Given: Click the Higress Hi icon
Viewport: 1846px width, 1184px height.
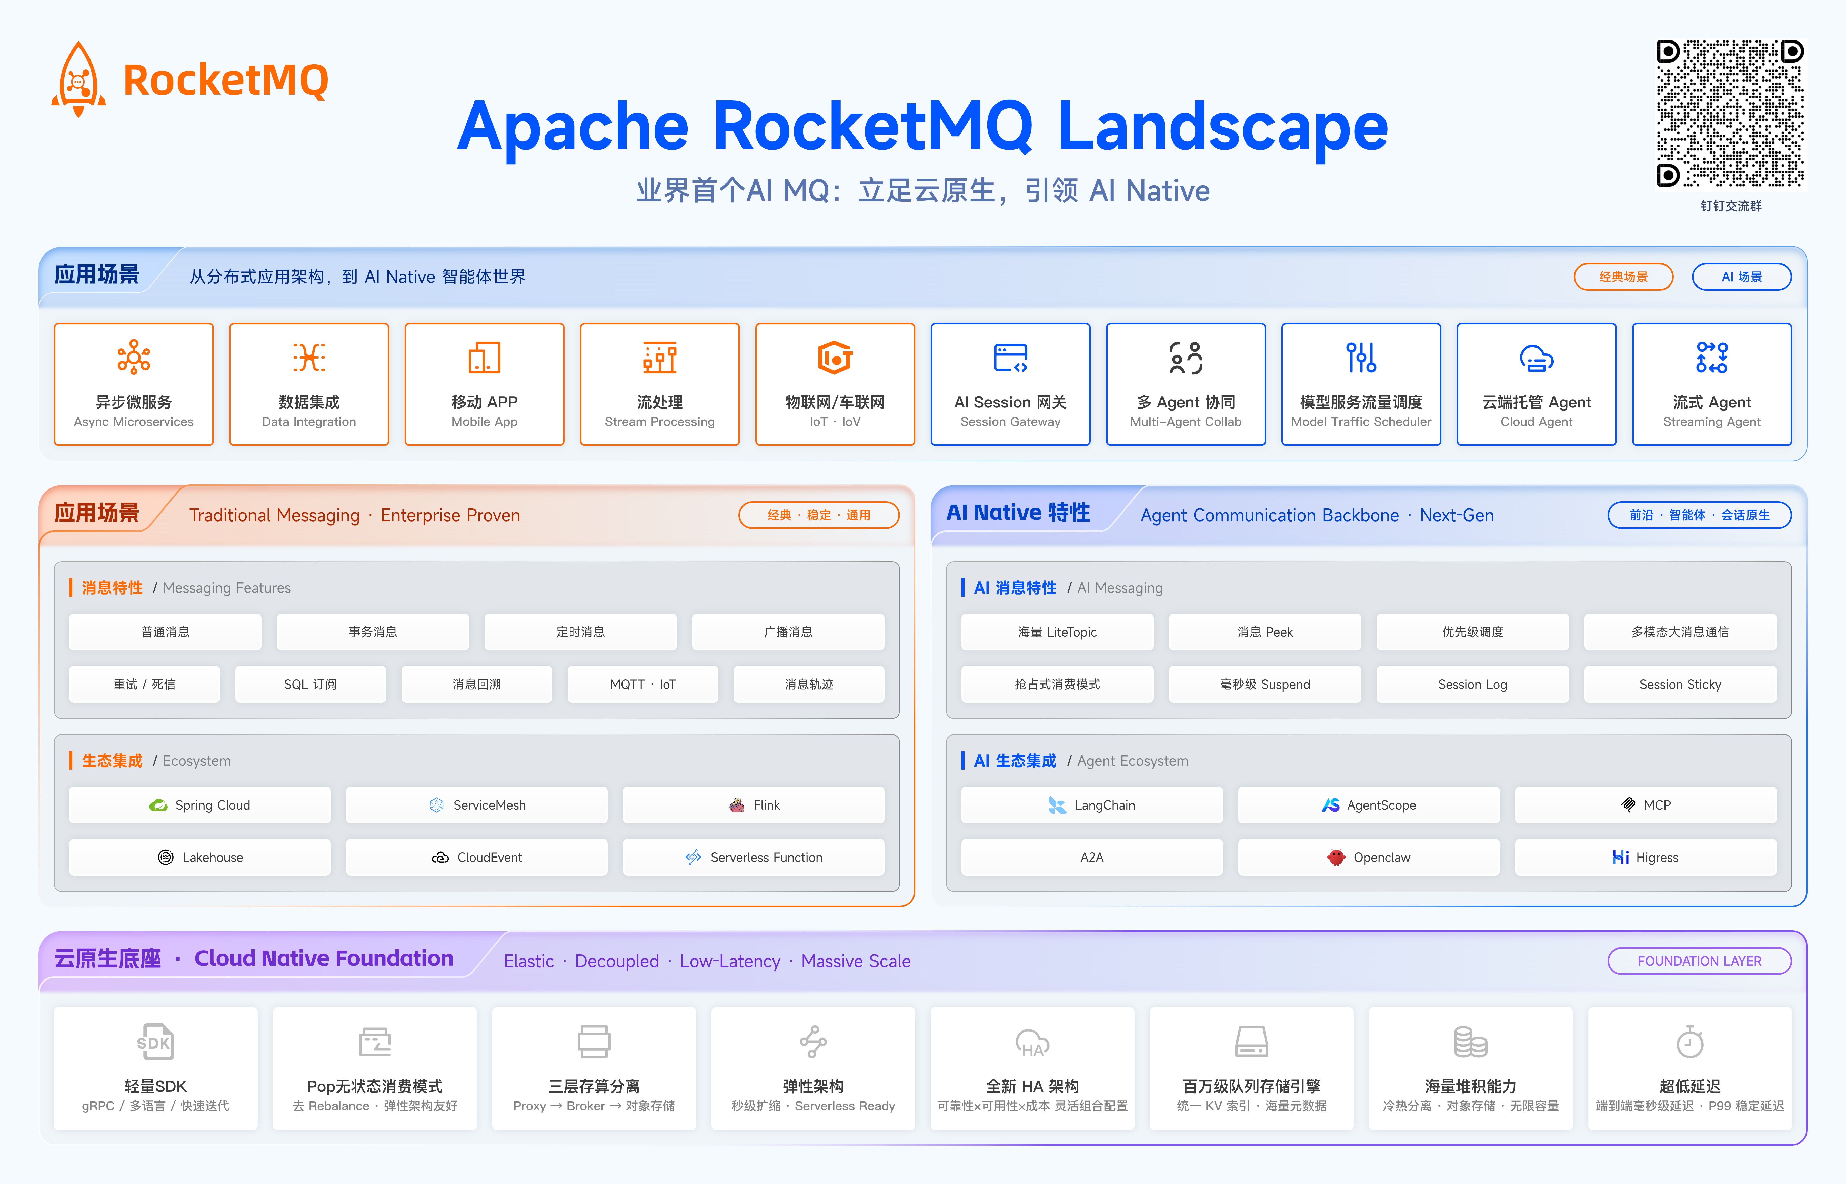Looking at the screenshot, I should [x=1621, y=857].
